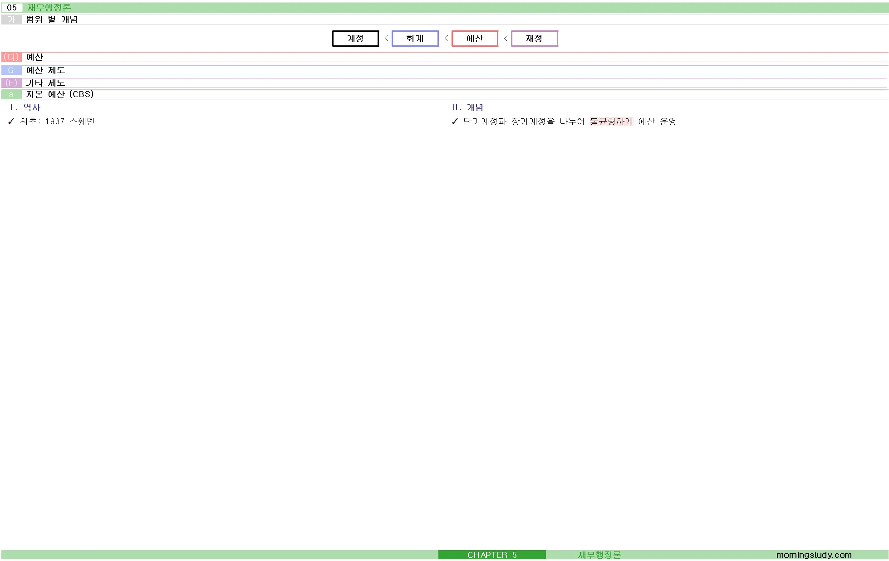Select the line 최초: 1937 스웨덴

point(57,122)
